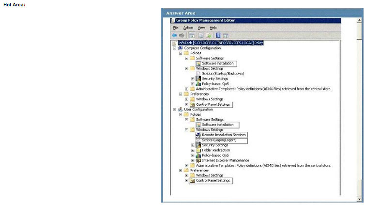Select Computer Configuration label
The width and height of the screenshot is (365, 205).
point(202,48)
